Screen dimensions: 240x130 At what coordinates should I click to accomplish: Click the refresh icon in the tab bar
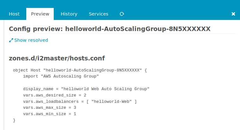[122, 14]
